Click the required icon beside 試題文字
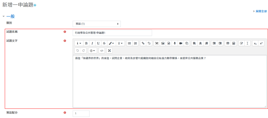The height and width of the screenshot is (118, 268). 65,41
